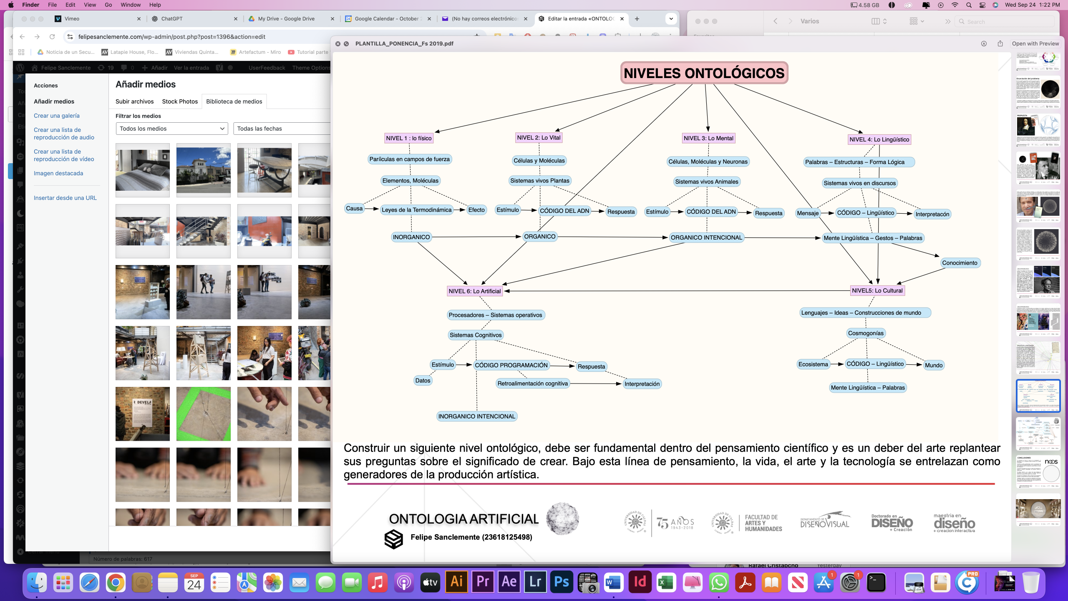Click the Quick Look share icon
Image resolution: width=1068 pixels, height=601 pixels.
1000,43
